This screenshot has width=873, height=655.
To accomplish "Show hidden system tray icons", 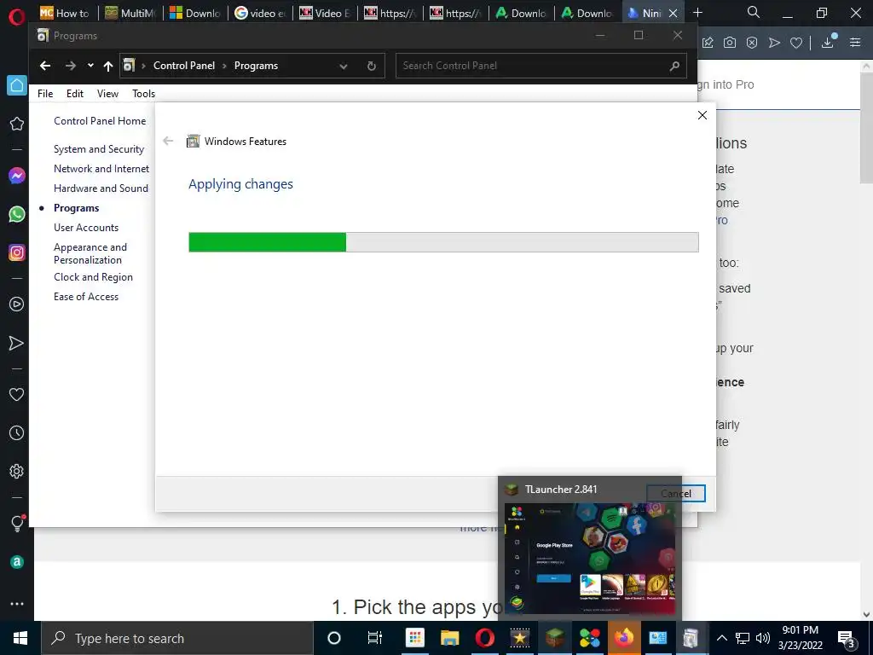I will (x=721, y=638).
